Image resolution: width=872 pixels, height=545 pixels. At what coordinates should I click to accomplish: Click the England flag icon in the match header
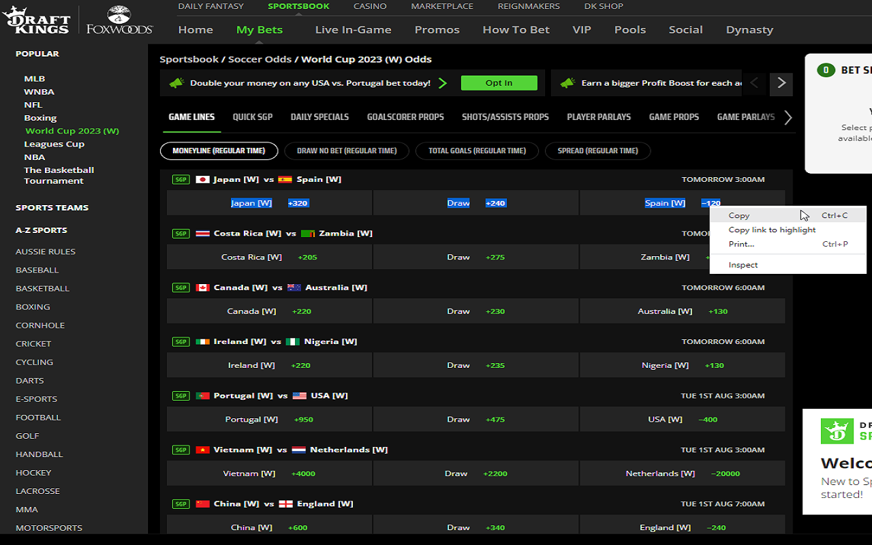[x=286, y=504]
